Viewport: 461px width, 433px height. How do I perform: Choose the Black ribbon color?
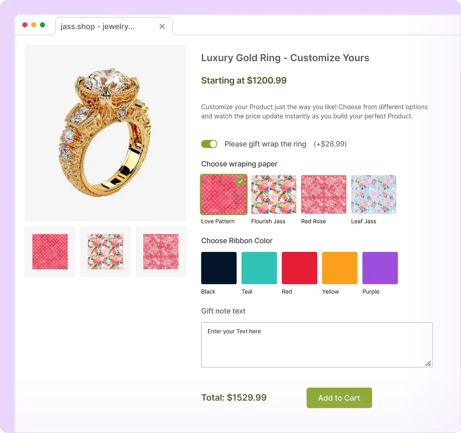219,268
